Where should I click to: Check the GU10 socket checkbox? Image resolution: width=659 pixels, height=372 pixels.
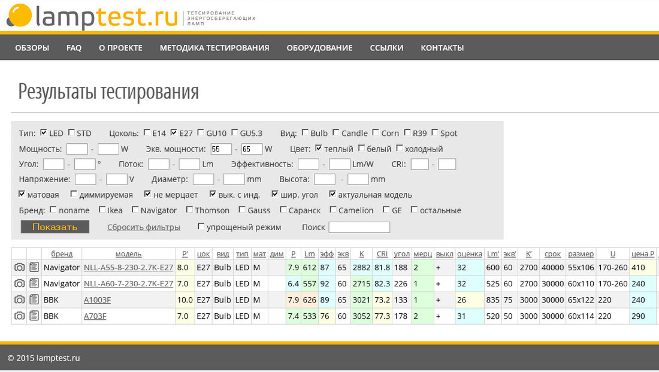pos(201,132)
